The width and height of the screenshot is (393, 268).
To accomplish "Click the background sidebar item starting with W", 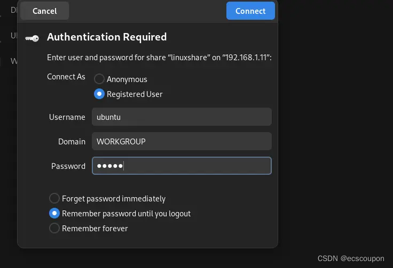I will 13,61.
